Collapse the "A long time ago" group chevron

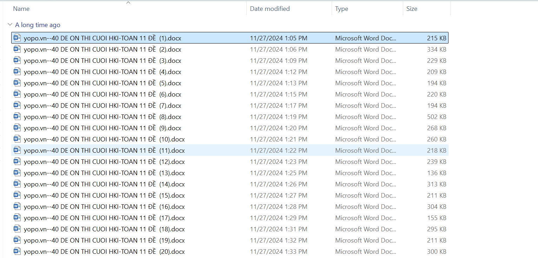point(9,25)
